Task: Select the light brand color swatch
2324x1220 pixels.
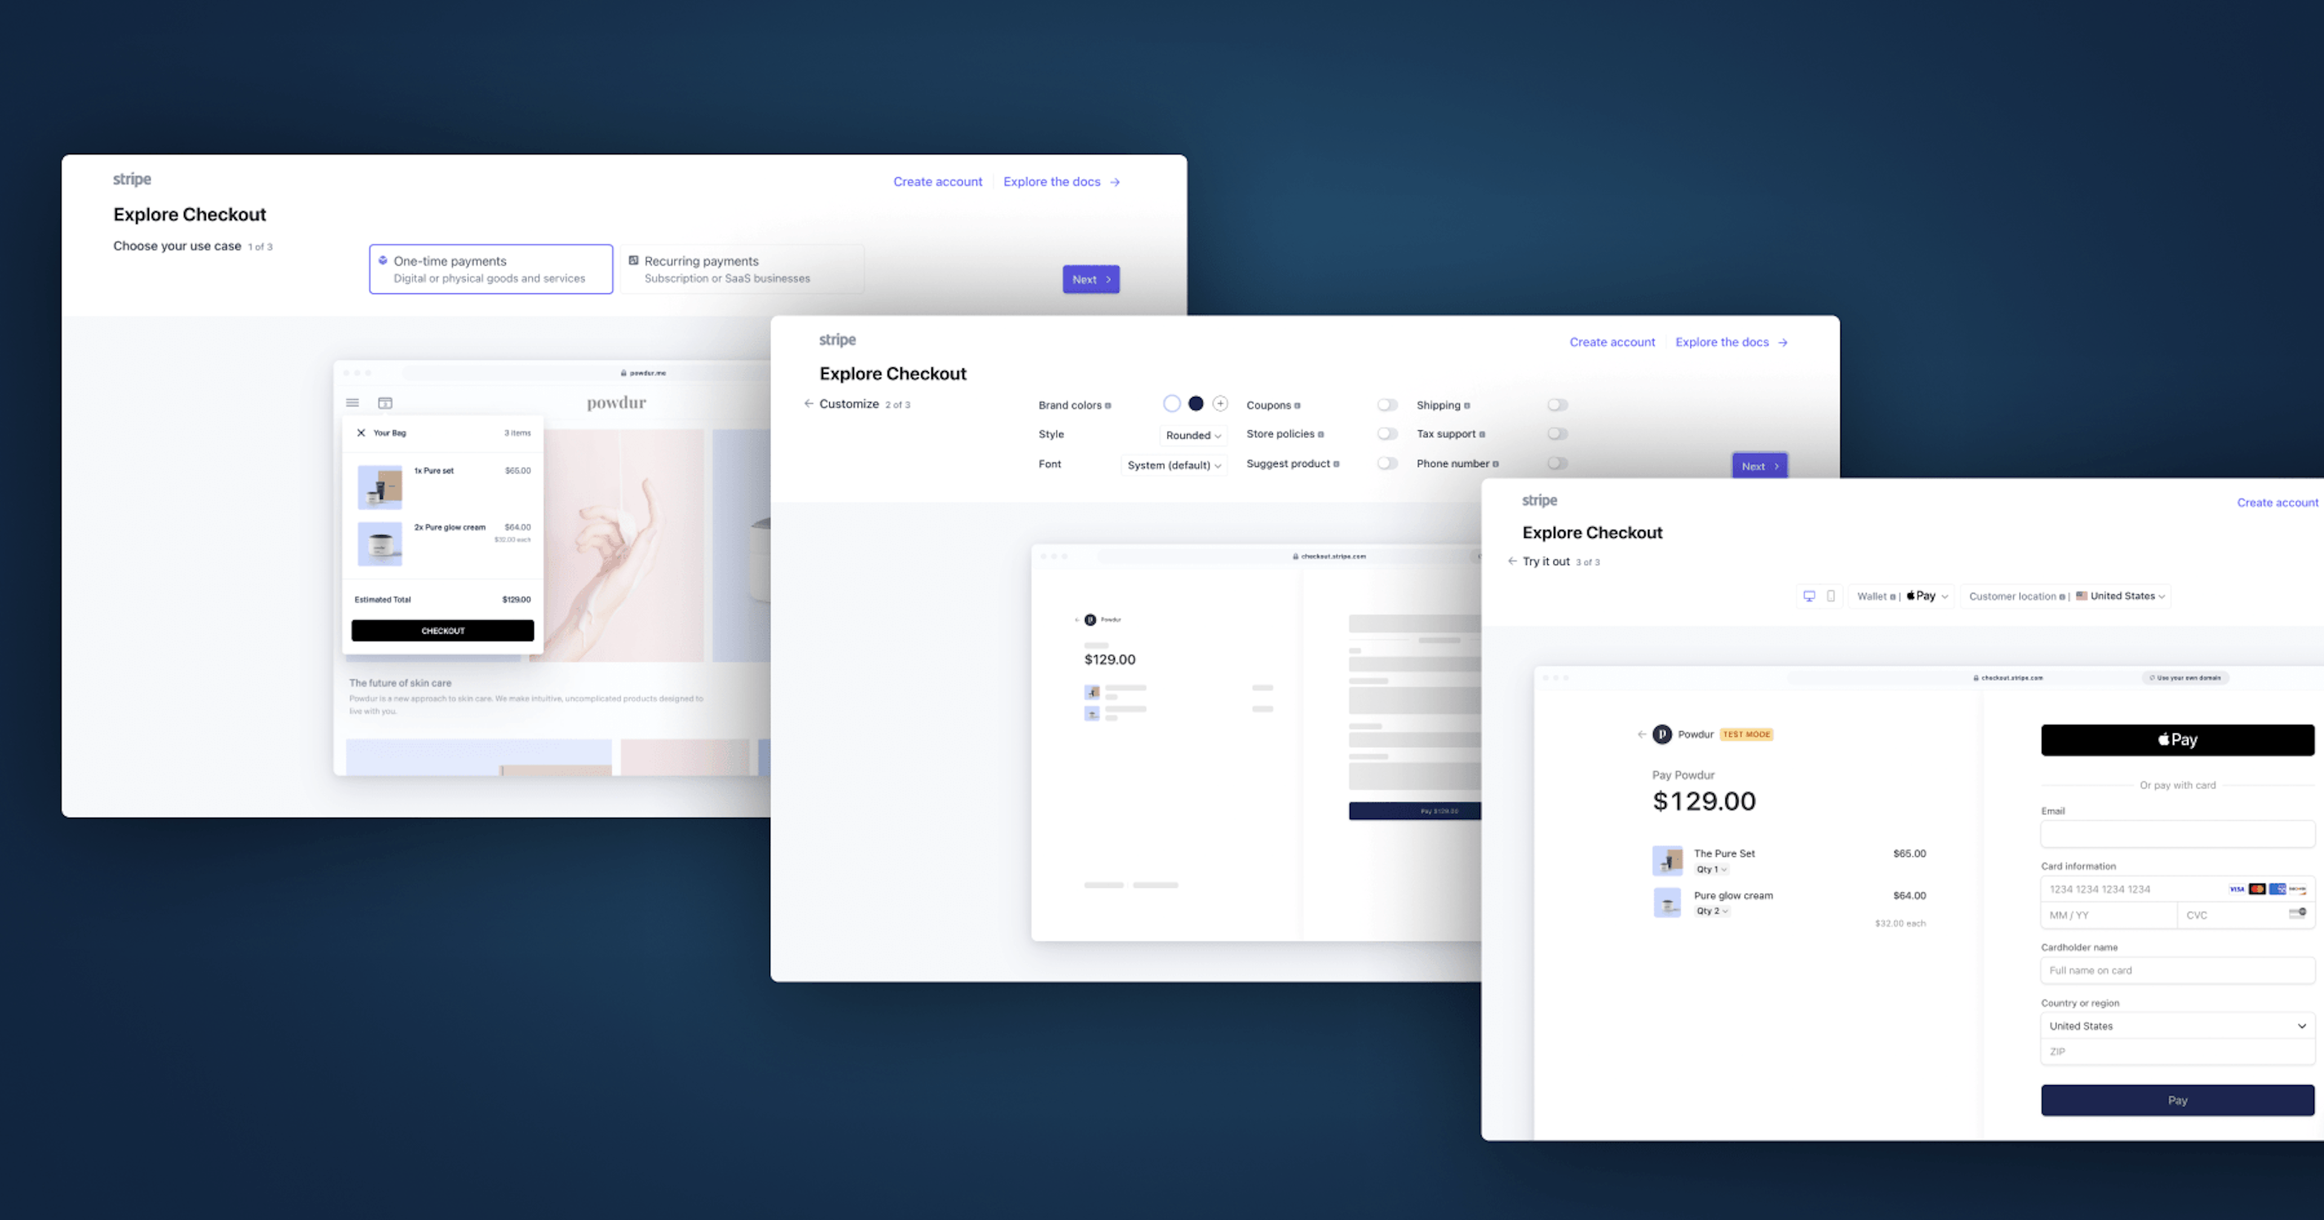Action: pos(1170,404)
